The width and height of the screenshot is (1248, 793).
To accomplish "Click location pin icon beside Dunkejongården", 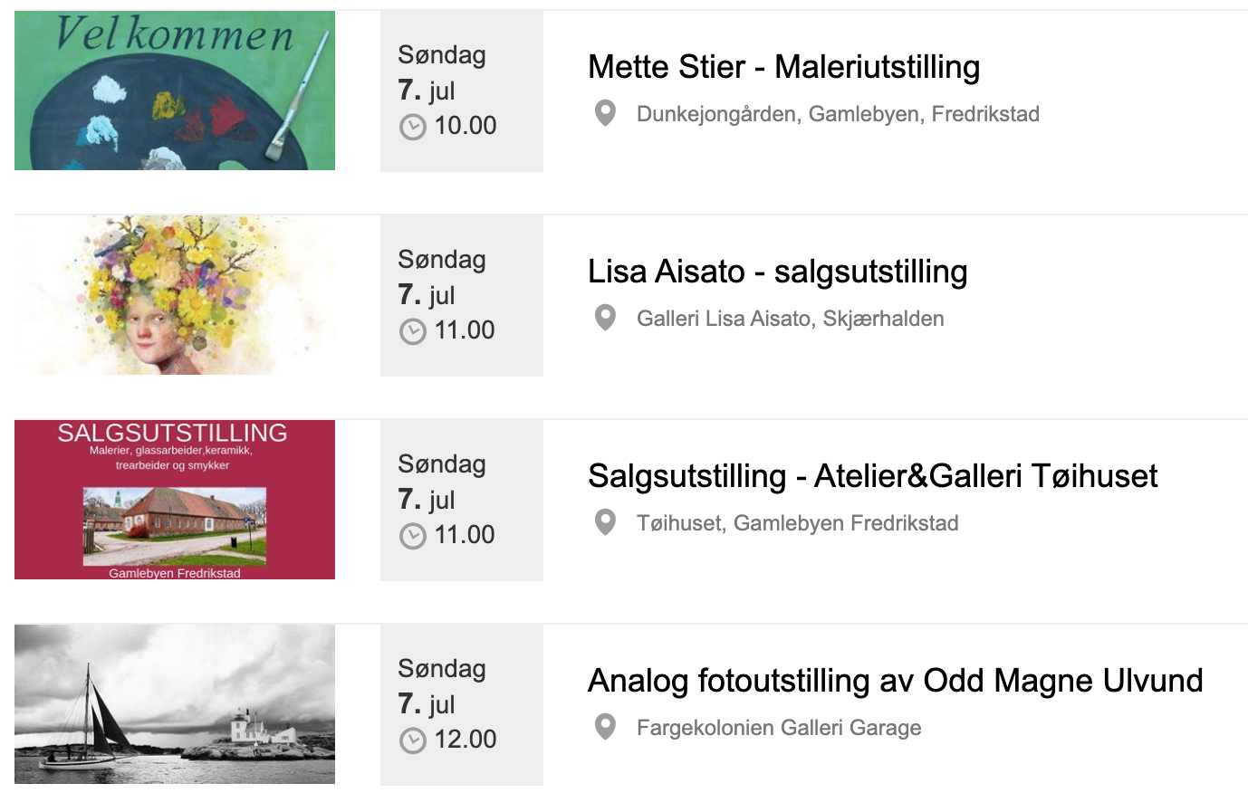I will tap(605, 113).
